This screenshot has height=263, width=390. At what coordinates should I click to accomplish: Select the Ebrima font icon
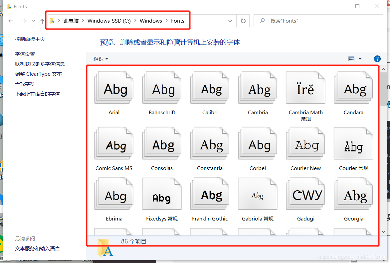[x=114, y=194]
